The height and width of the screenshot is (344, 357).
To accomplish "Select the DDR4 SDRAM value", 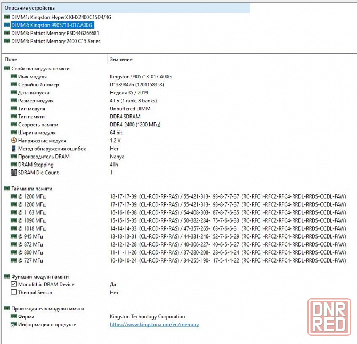I will pos(125,117).
